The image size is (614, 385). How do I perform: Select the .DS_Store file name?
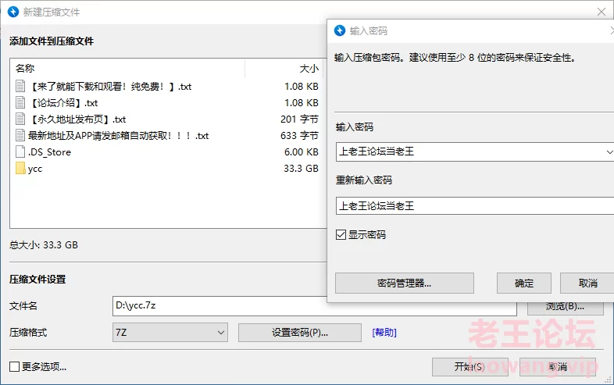click(50, 152)
